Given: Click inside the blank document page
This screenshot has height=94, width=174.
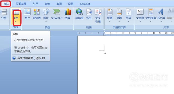Looking at the screenshot, I should [x=126, y=65].
